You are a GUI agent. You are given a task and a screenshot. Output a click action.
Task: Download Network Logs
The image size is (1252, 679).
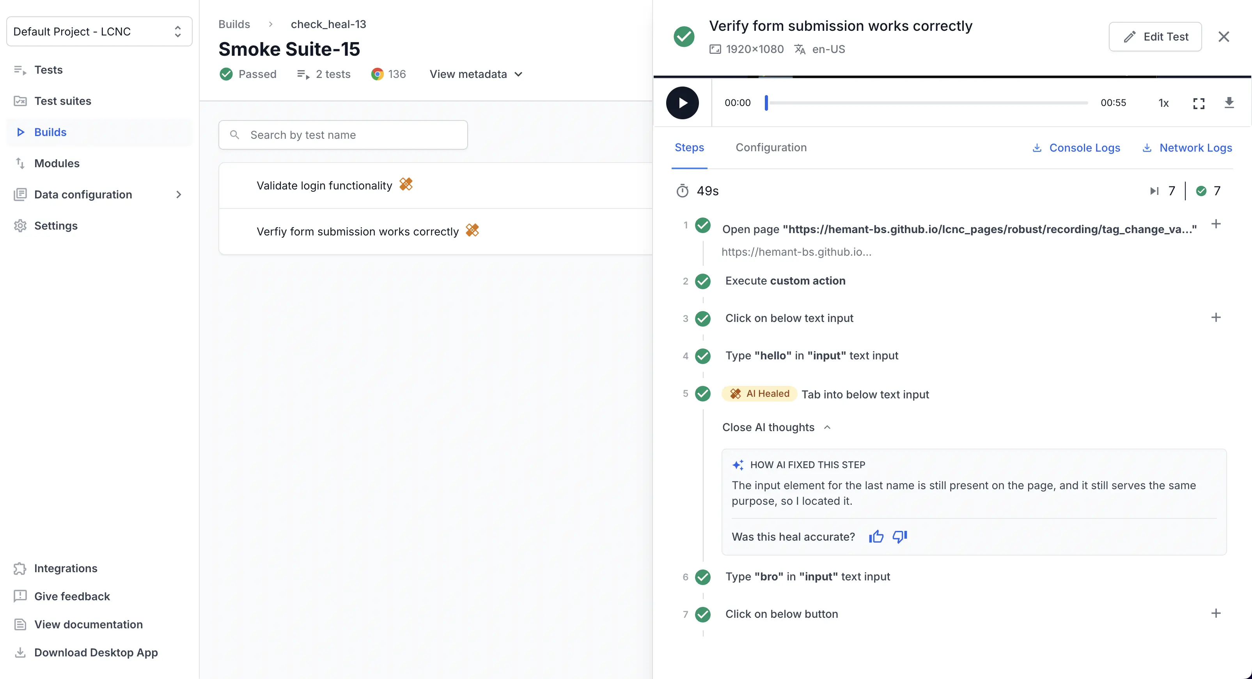[x=1186, y=148]
